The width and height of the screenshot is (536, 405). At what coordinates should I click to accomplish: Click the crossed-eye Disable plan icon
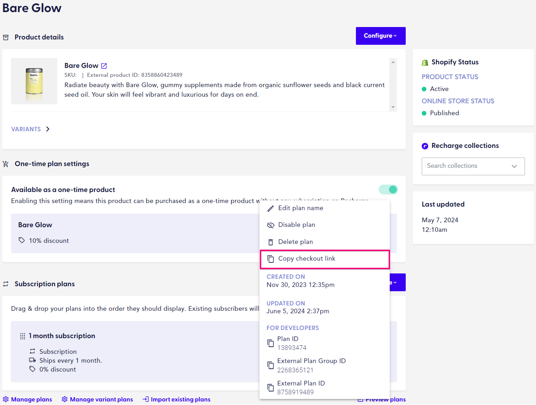tap(271, 225)
